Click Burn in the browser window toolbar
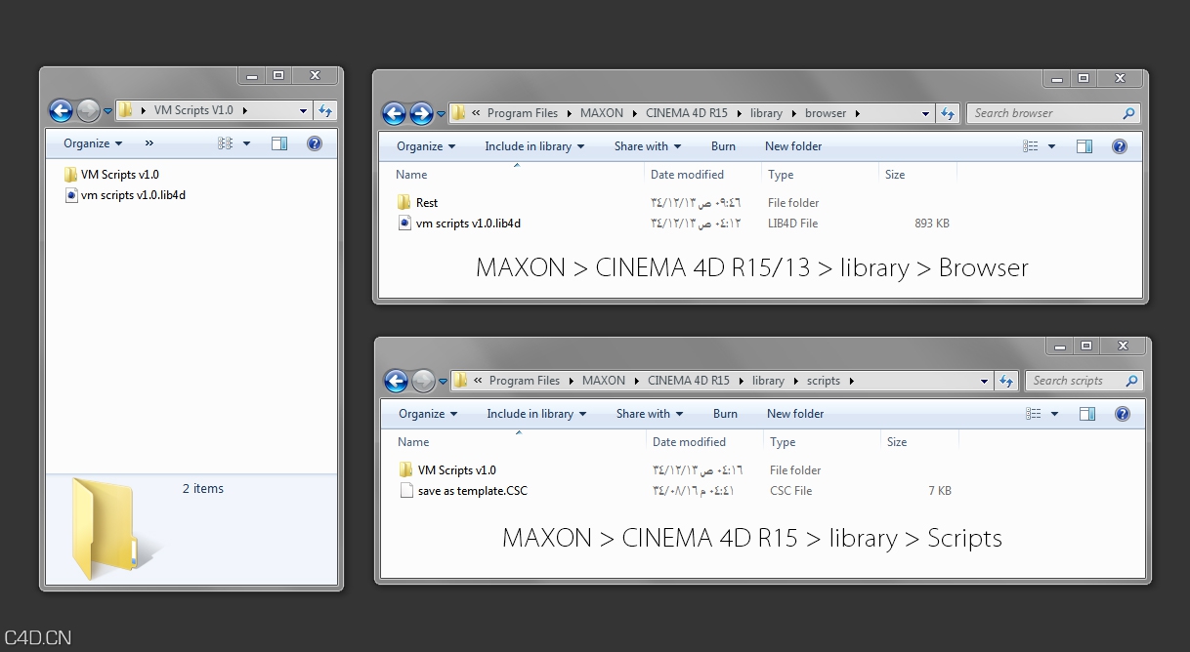 tap(723, 146)
